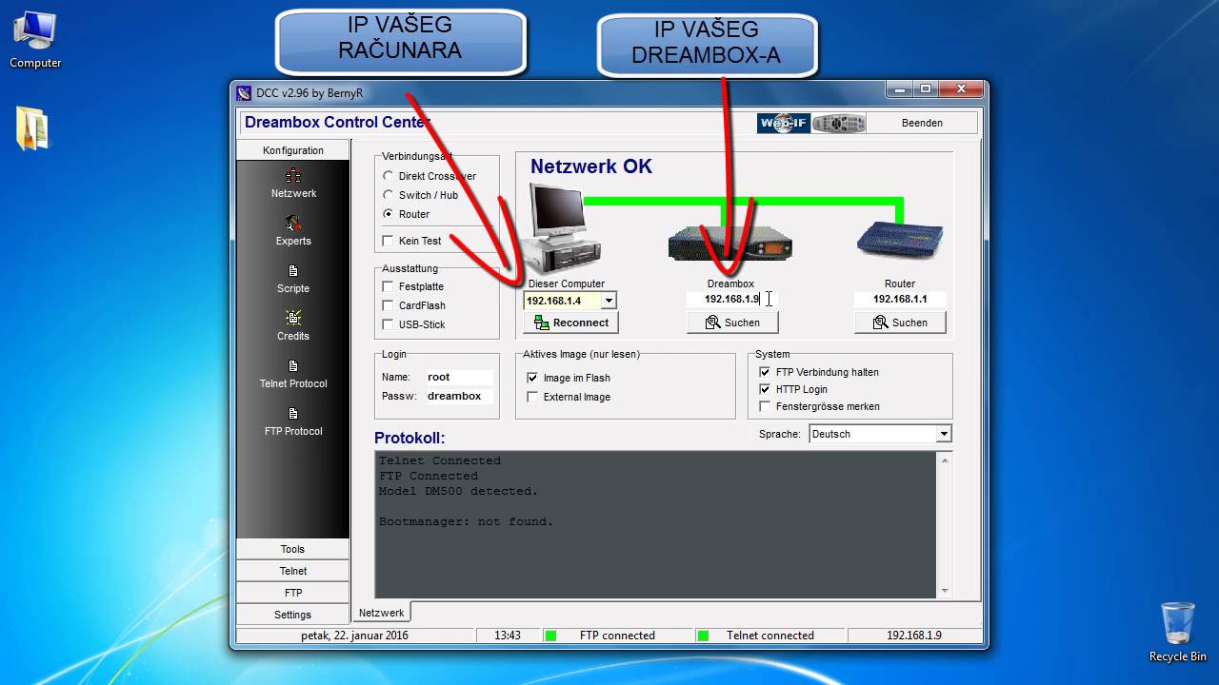Expand the Dieser Computer IP dropdown

click(609, 301)
